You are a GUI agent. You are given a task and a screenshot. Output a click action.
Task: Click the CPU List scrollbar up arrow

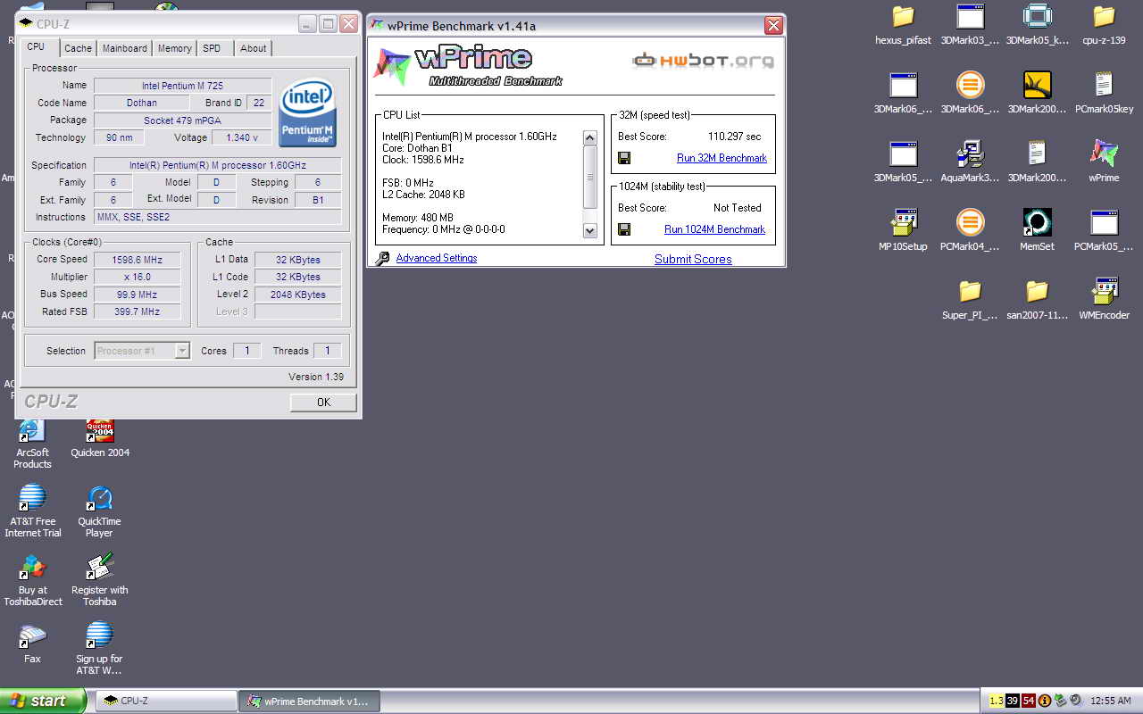click(589, 137)
